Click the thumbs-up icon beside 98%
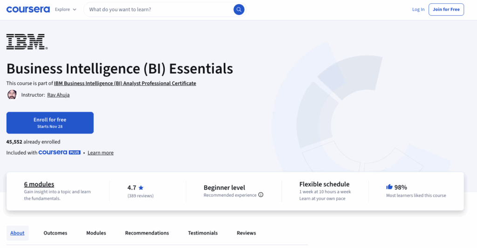The image size is (477, 248). point(389,187)
